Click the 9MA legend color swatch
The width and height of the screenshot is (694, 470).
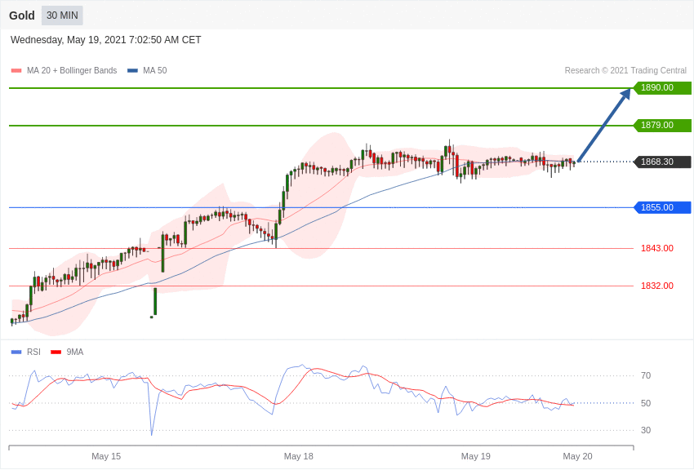tap(56, 352)
